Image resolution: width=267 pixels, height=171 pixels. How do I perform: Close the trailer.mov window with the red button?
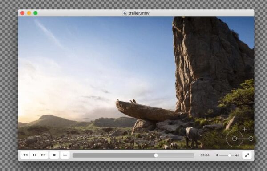coord(23,13)
